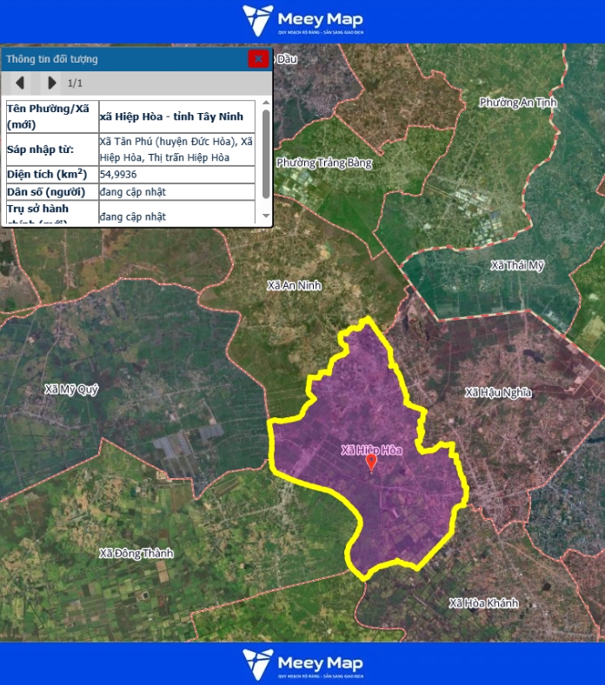The height and width of the screenshot is (685, 605).
Task: Click the red location pin on Xã Hiệp Hòa
Action: tap(371, 462)
